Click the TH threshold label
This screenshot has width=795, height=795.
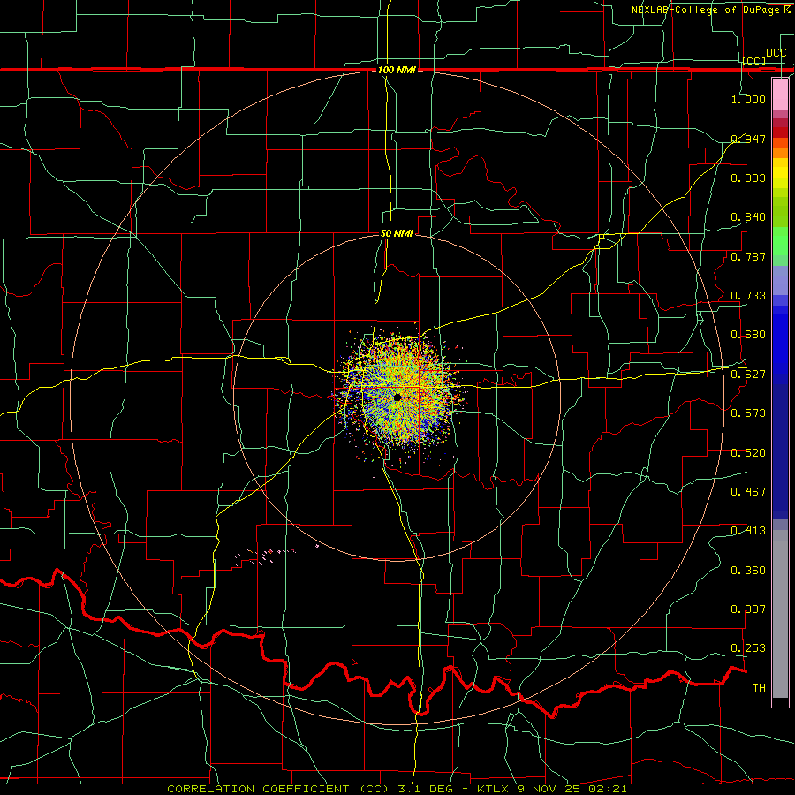point(759,688)
